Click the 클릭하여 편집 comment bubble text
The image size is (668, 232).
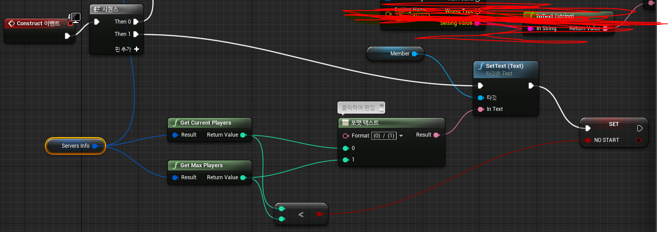[358, 107]
